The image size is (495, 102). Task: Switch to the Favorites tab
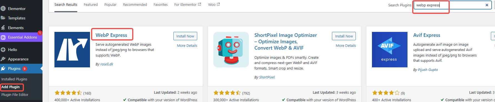pos(161,5)
